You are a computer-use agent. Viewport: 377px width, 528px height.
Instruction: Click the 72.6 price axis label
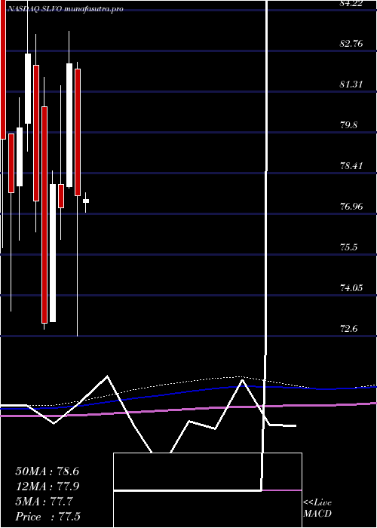(x=348, y=329)
